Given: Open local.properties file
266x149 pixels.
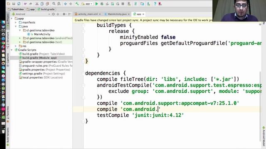Looking at the screenshot, I should point(41,77).
